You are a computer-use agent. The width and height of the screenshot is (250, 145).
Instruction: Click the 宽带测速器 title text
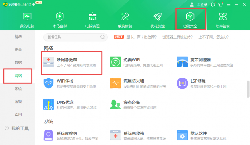click(201, 60)
